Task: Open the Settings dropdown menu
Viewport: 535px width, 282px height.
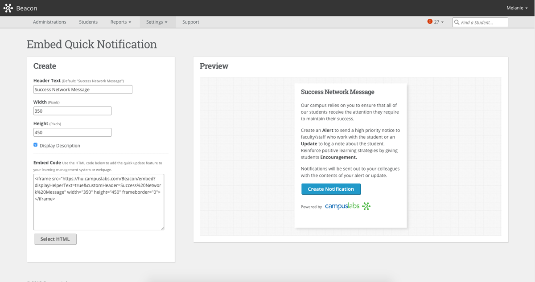Action: [x=157, y=22]
